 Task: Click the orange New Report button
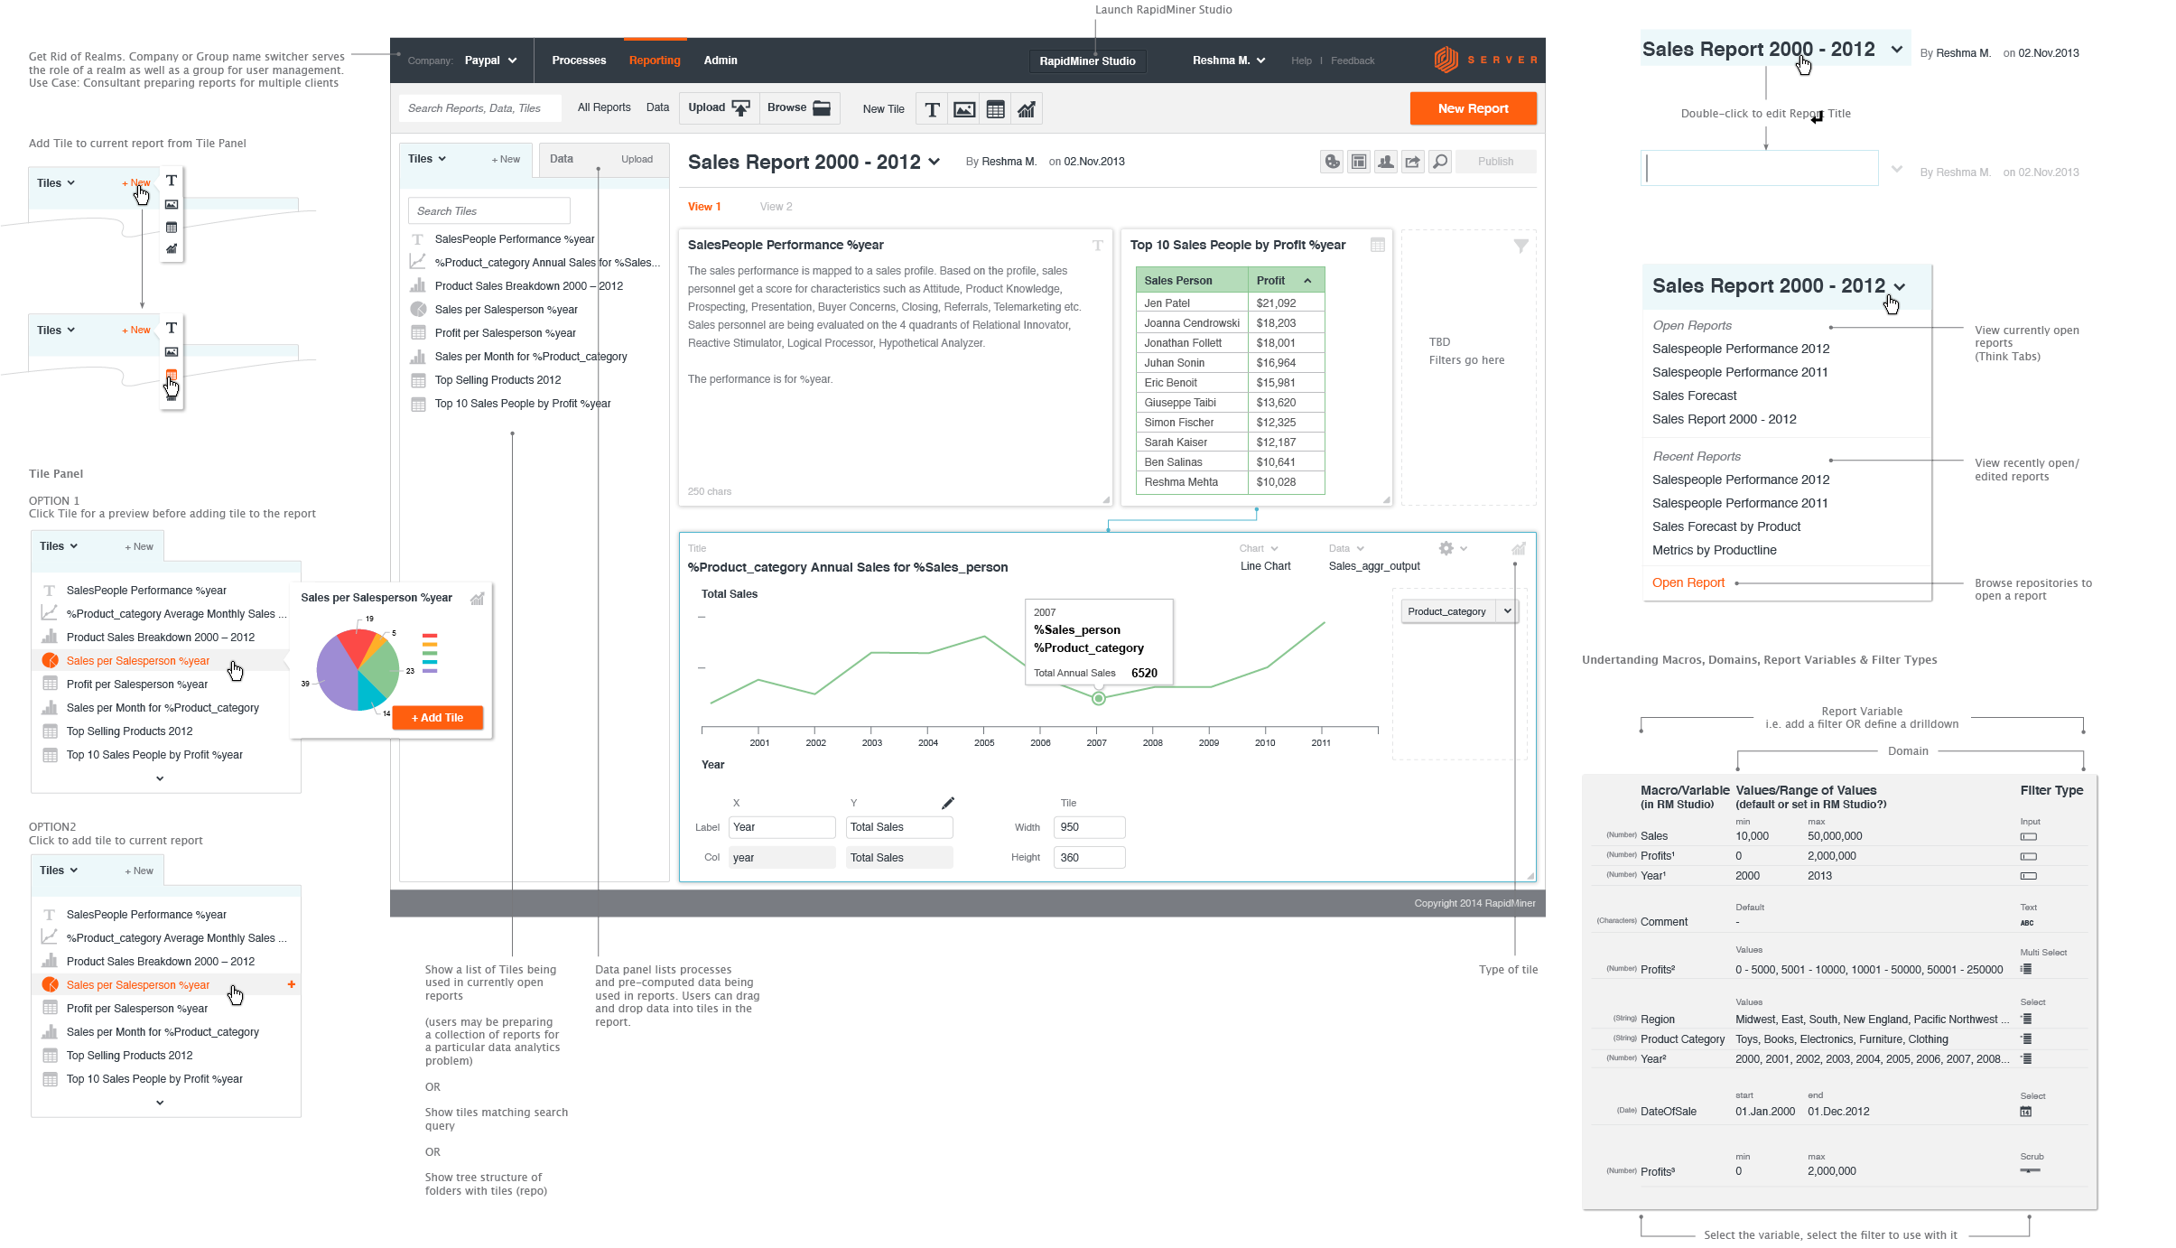1473,108
